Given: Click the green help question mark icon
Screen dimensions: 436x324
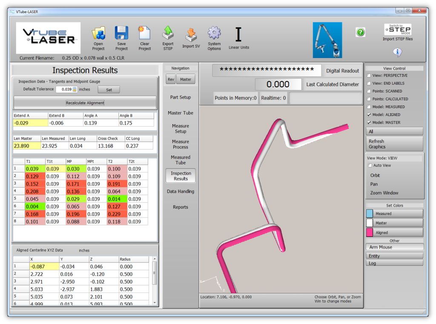Looking at the screenshot, I should (x=361, y=32).
